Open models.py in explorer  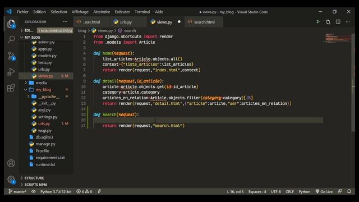(47, 56)
